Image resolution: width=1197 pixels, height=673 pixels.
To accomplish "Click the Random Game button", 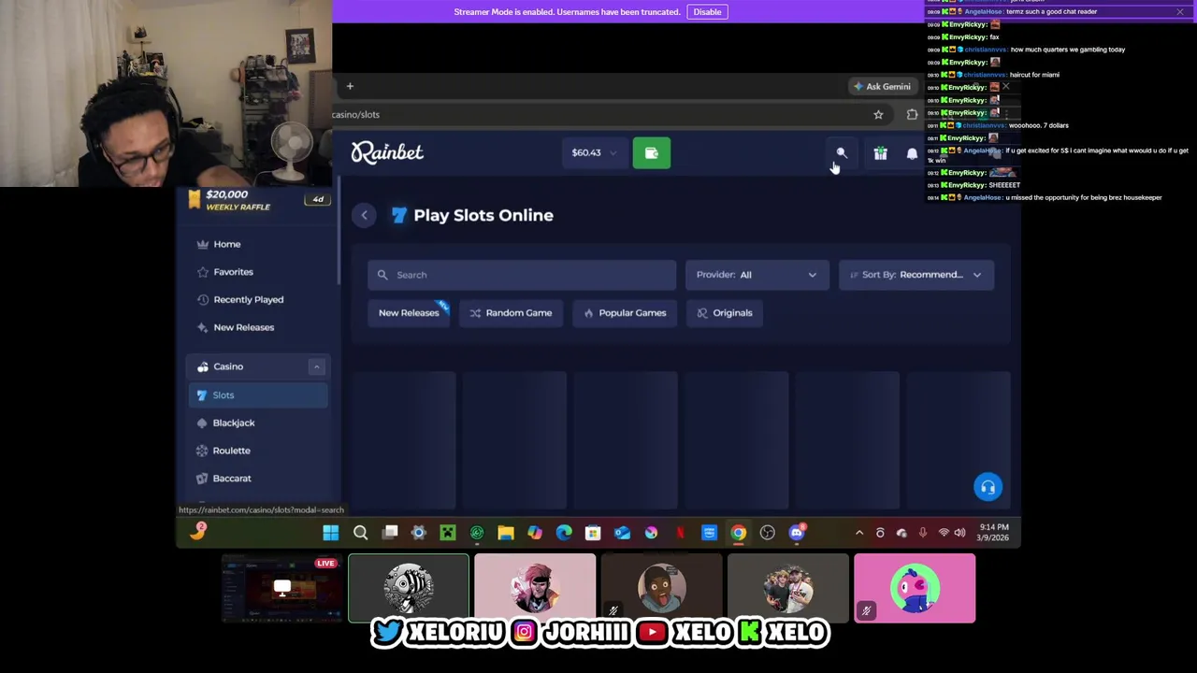I will pos(512,313).
